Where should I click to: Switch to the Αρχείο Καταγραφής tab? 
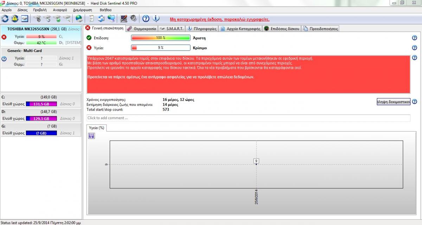pos(241,28)
